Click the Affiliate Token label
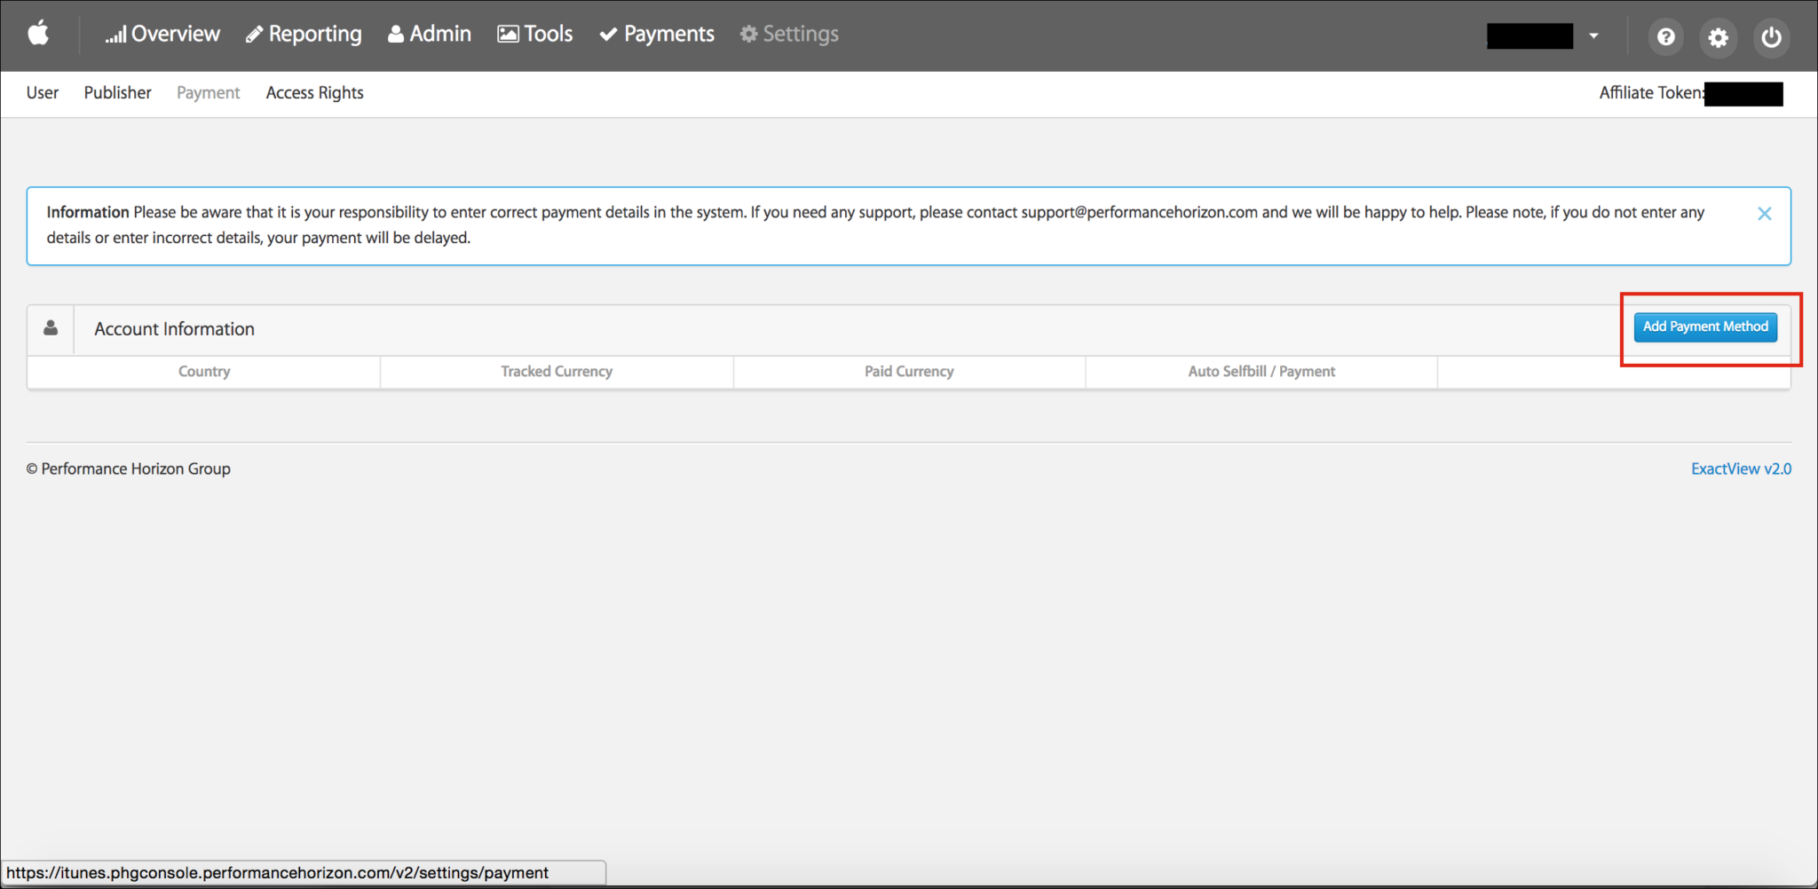The image size is (1818, 889). click(x=1652, y=92)
